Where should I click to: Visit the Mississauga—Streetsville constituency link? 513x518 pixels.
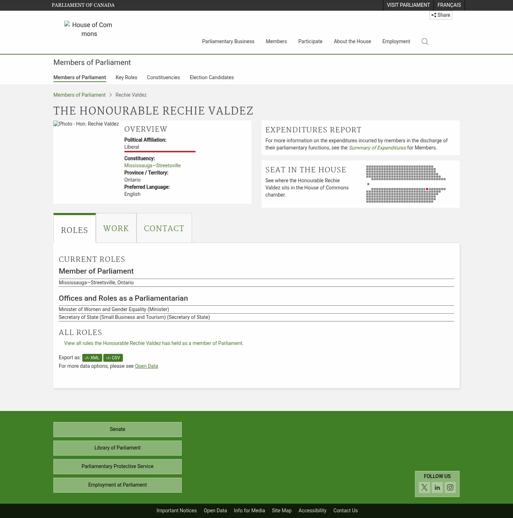click(x=152, y=165)
